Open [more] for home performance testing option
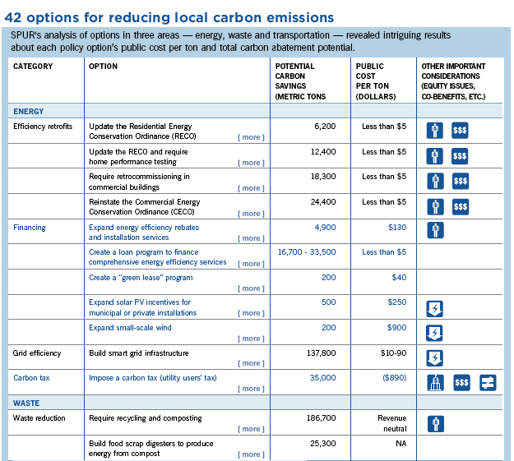514x461 pixels. pos(251,163)
